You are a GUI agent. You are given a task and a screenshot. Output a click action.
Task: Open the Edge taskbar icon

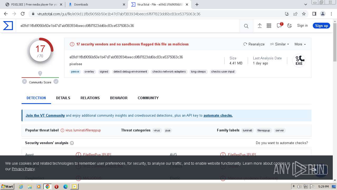pos(65,187)
